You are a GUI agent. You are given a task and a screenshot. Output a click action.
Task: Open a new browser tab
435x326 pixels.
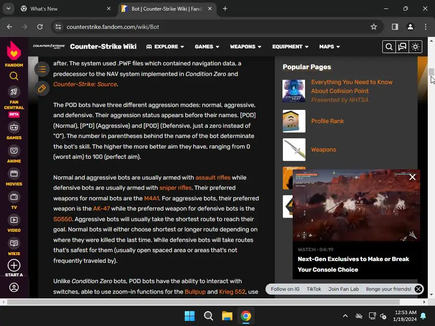click(x=225, y=8)
